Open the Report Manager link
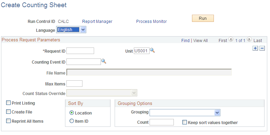This screenshot has height=135, width=270. pos(97,22)
